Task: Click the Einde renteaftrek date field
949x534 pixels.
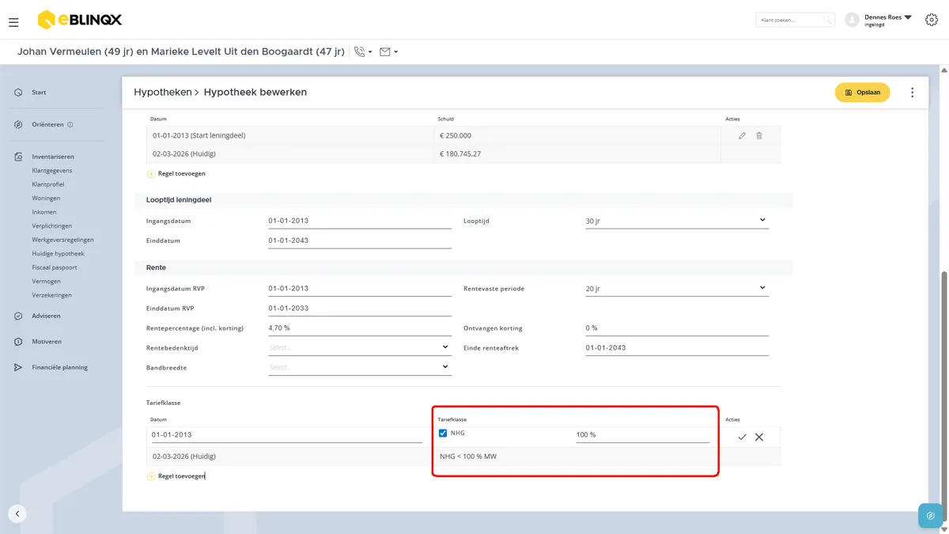Action: 677,347
